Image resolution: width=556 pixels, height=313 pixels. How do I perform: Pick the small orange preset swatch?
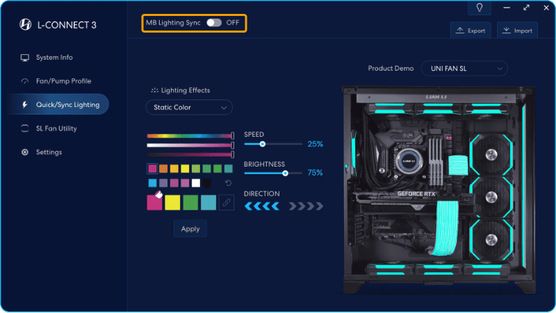click(x=163, y=169)
